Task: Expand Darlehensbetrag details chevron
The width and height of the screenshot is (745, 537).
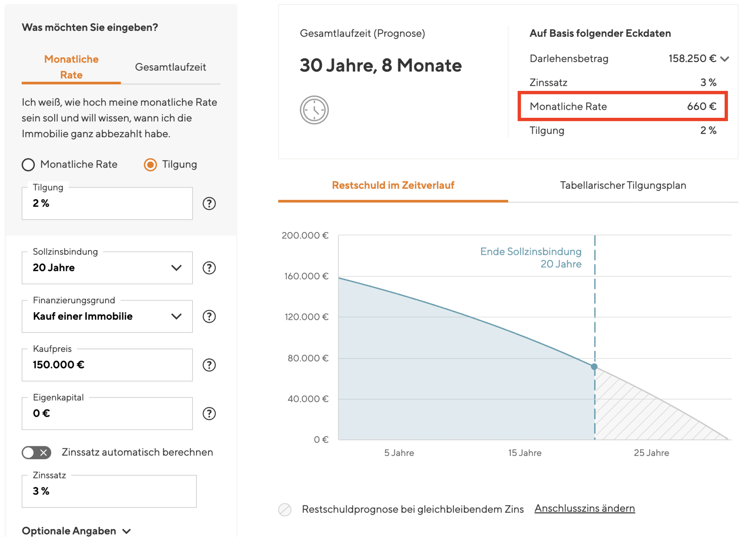Action: pyautogui.click(x=725, y=59)
